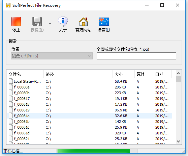Image resolution: width=188 pixels, height=156 pixels.
Task: Sort by the 日期 column header
Action: (162, 74)
